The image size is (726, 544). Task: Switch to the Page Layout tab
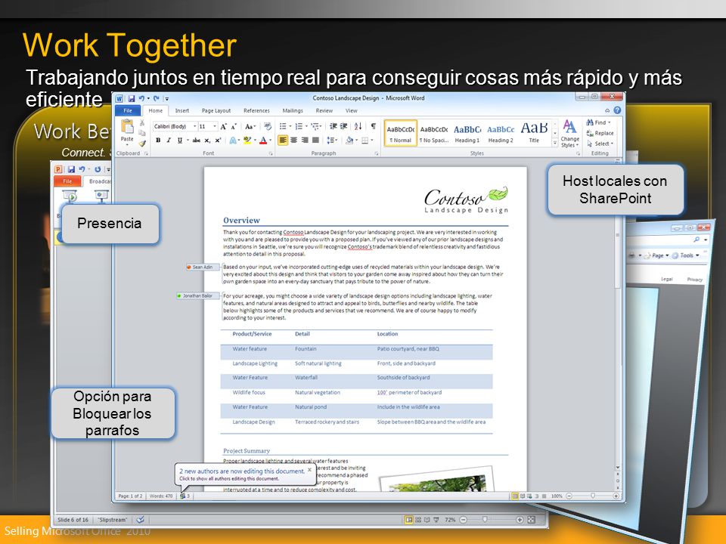pos(216,110)
